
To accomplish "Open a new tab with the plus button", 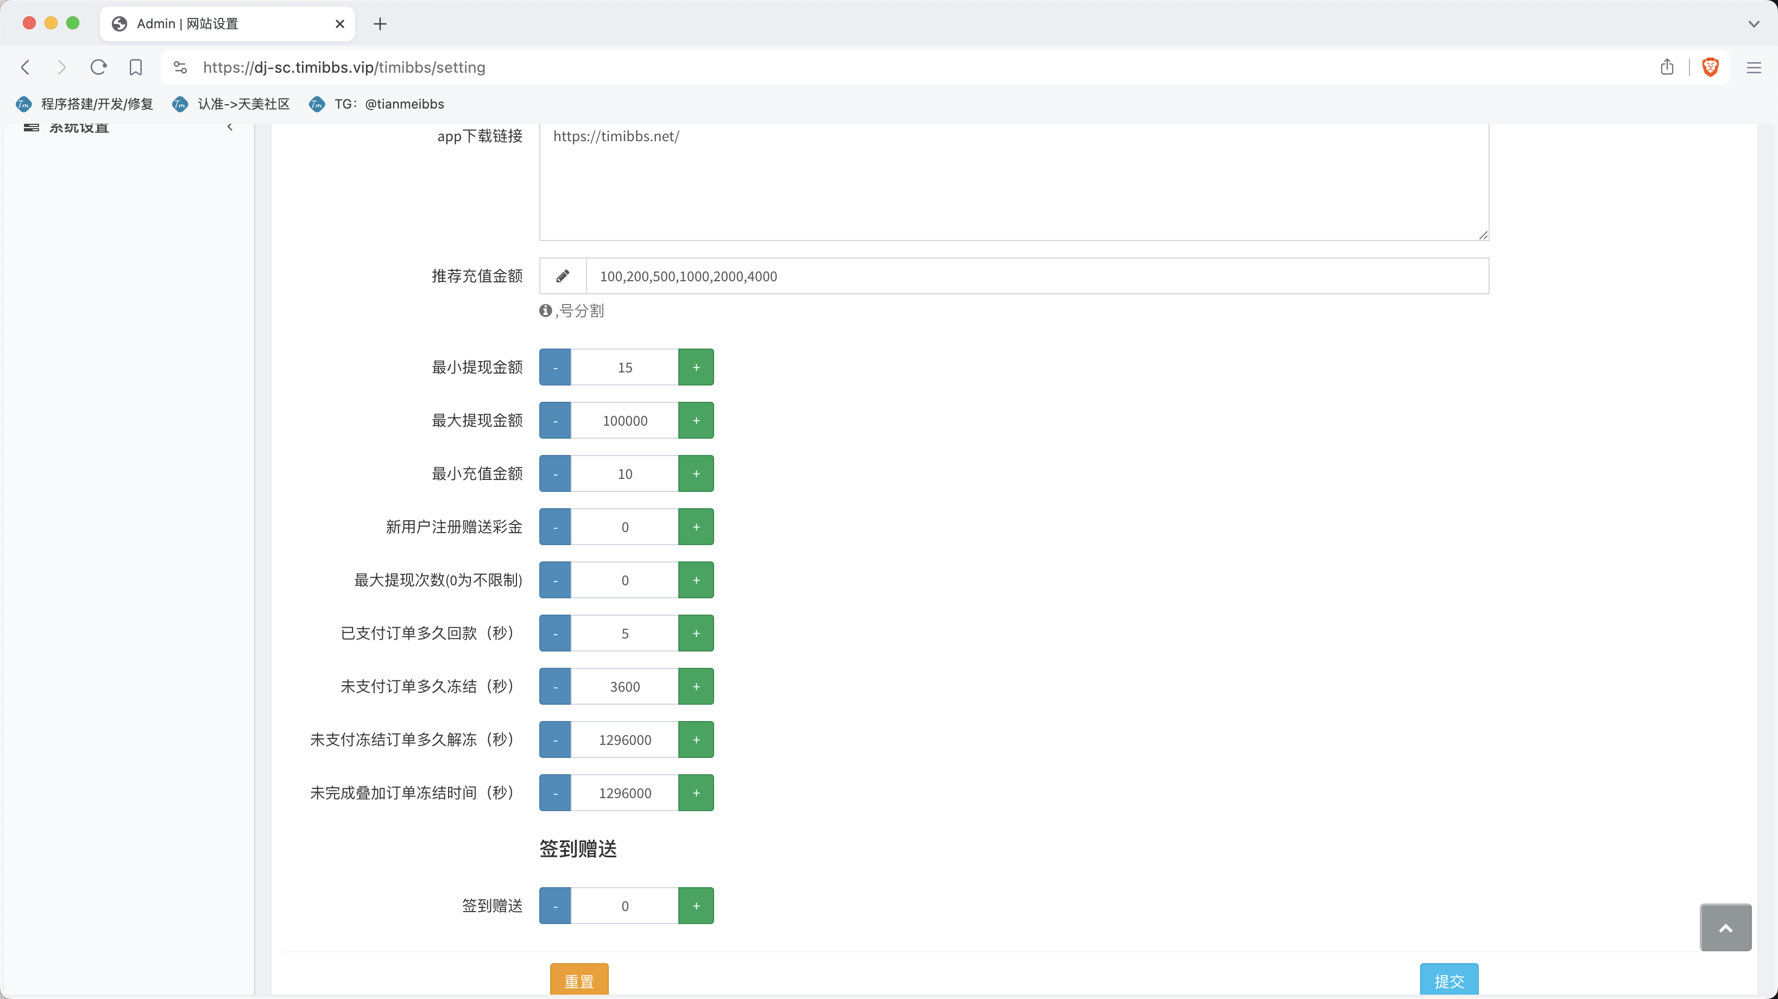I will 380,23.
